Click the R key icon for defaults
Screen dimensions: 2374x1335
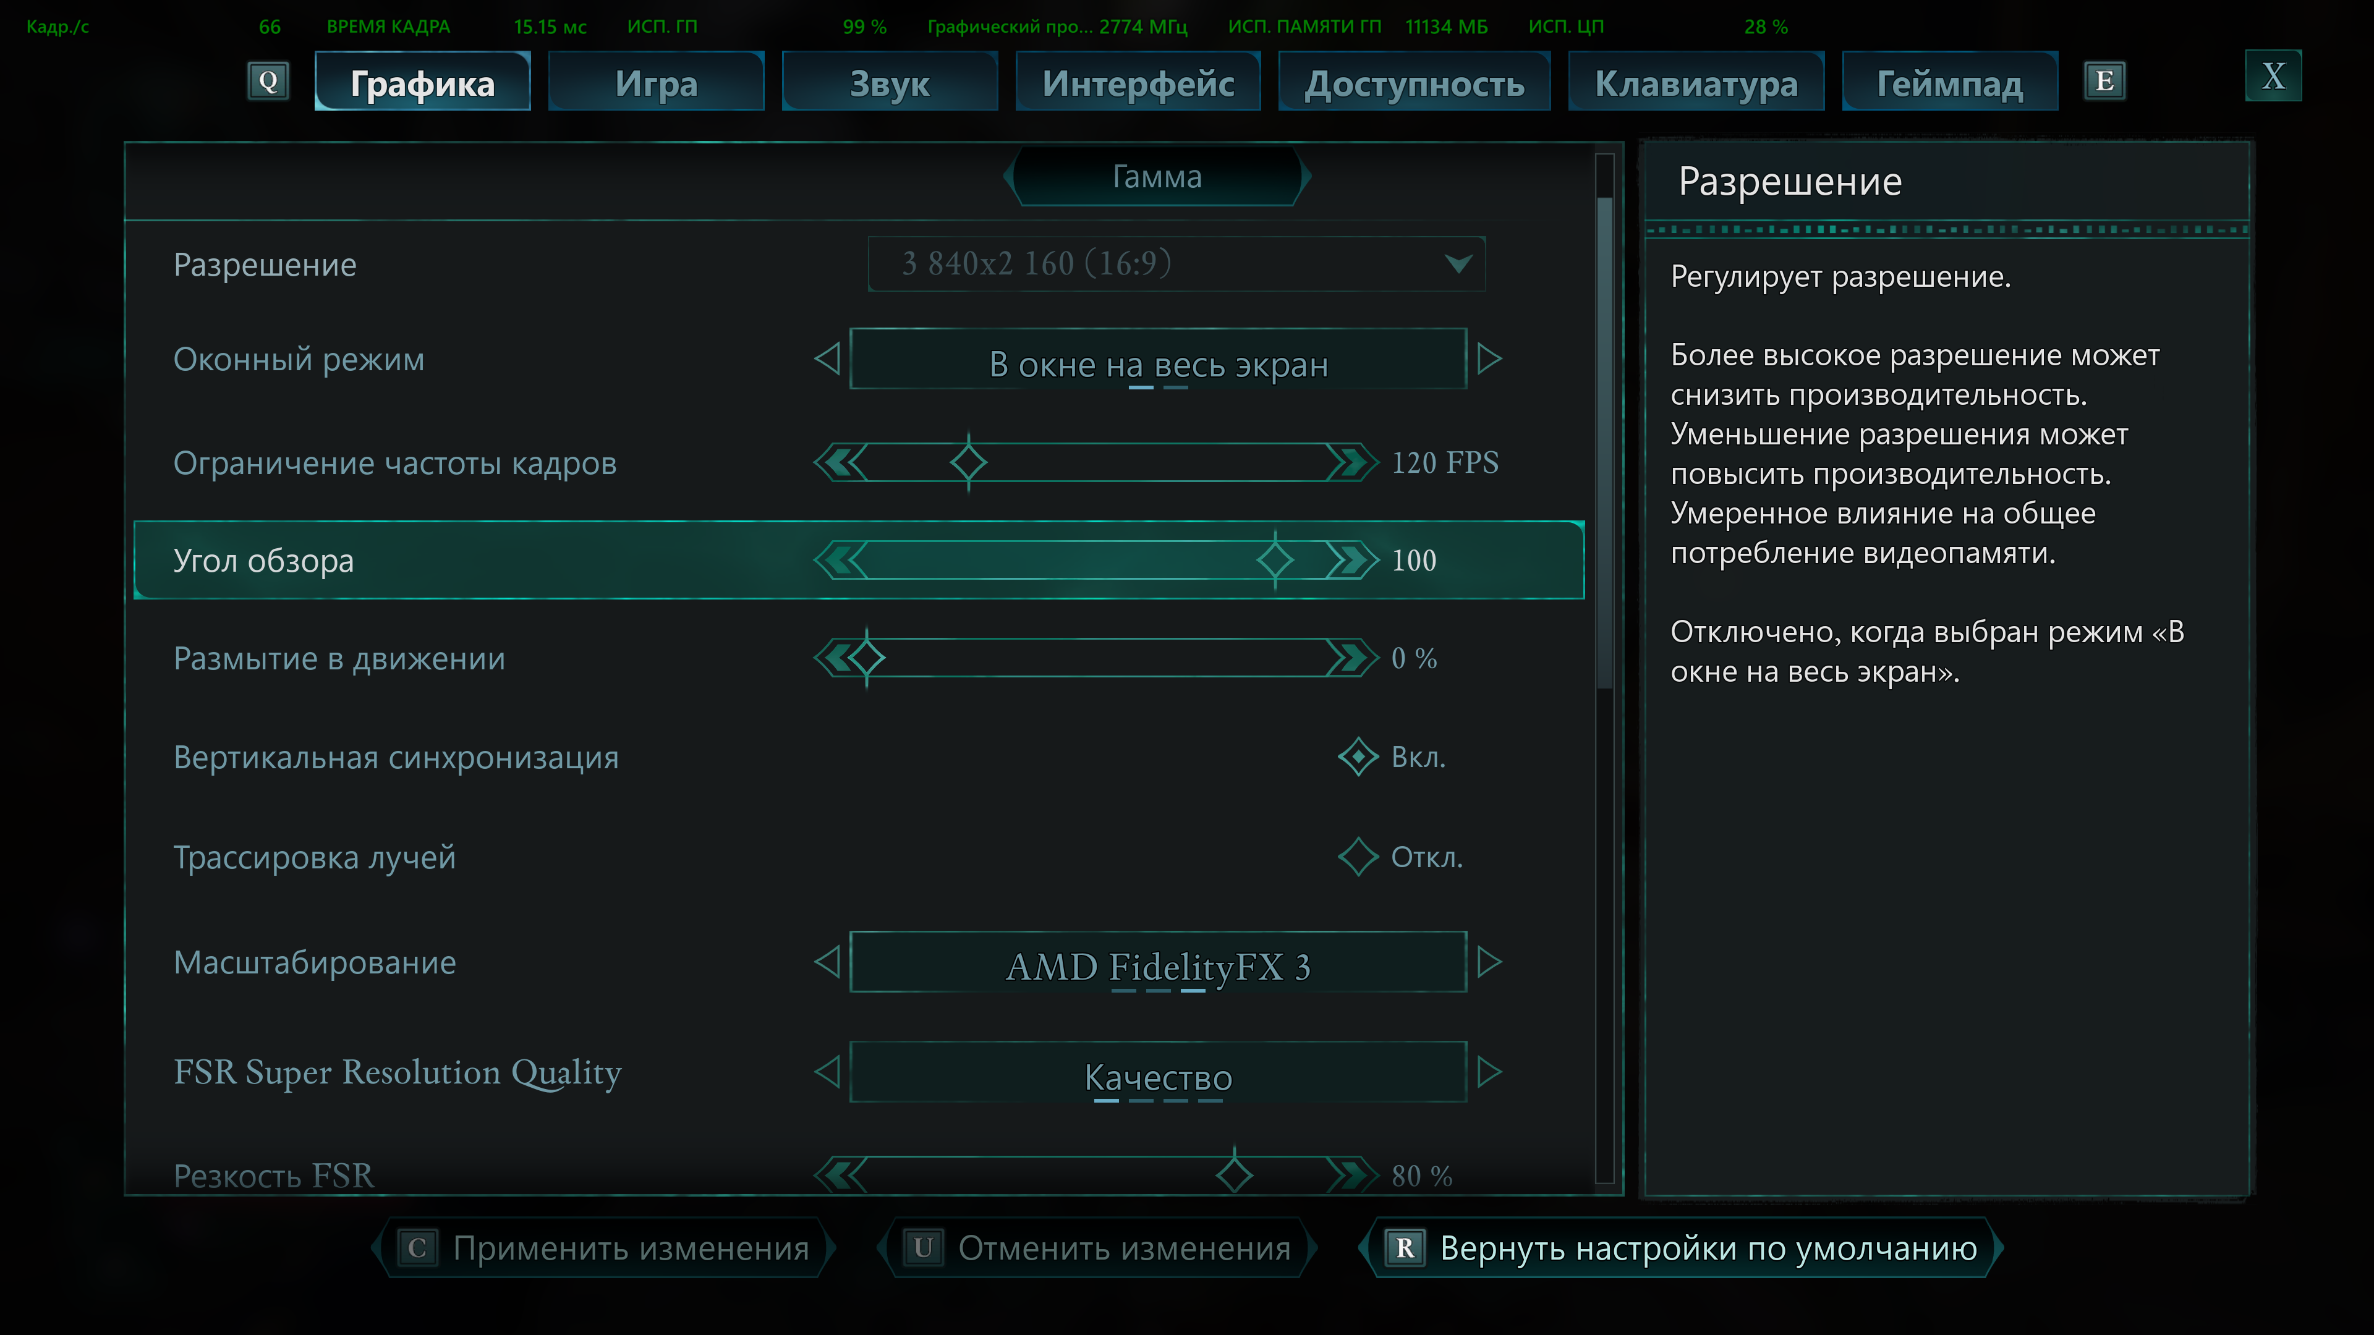[x=1405, y=1248]
